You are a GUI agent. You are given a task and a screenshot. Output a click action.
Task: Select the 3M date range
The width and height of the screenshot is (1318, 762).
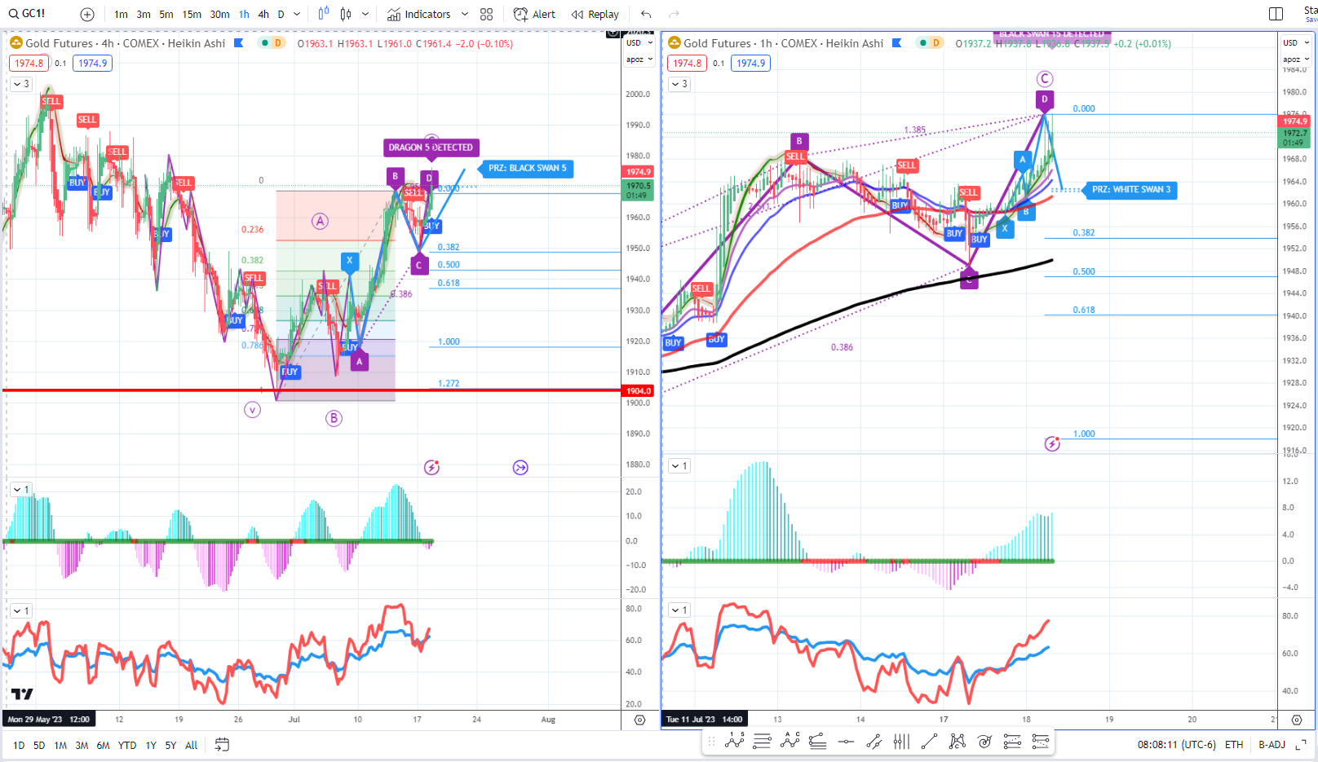point(82,745)
